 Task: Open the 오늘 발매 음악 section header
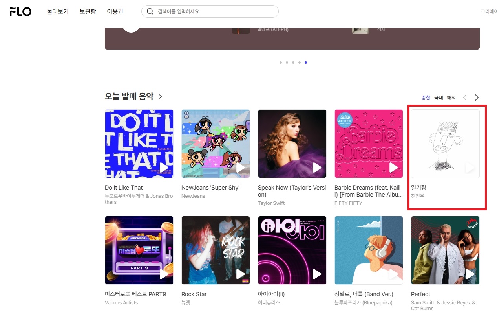click(x=129, y=96)
